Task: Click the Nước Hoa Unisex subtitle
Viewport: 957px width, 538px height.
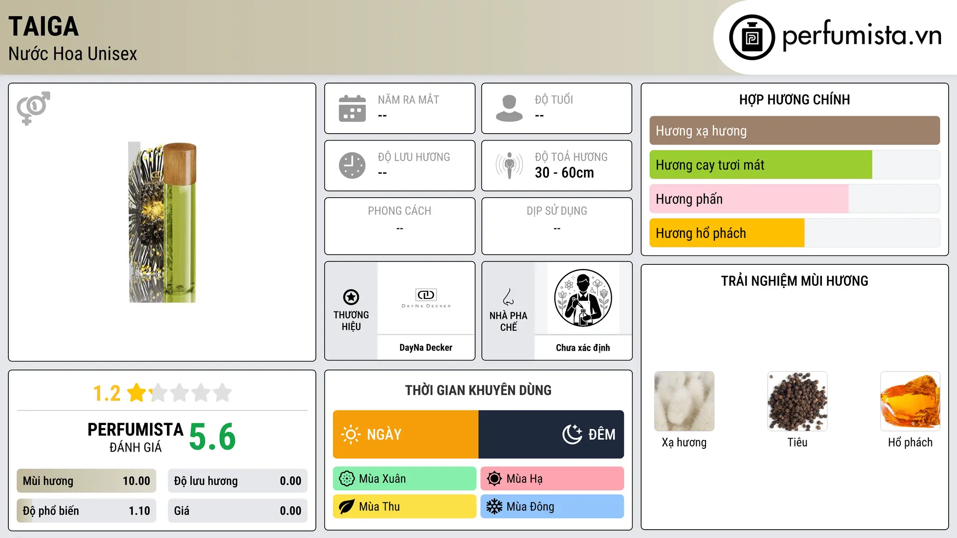Action: click(x=73, y=54)
